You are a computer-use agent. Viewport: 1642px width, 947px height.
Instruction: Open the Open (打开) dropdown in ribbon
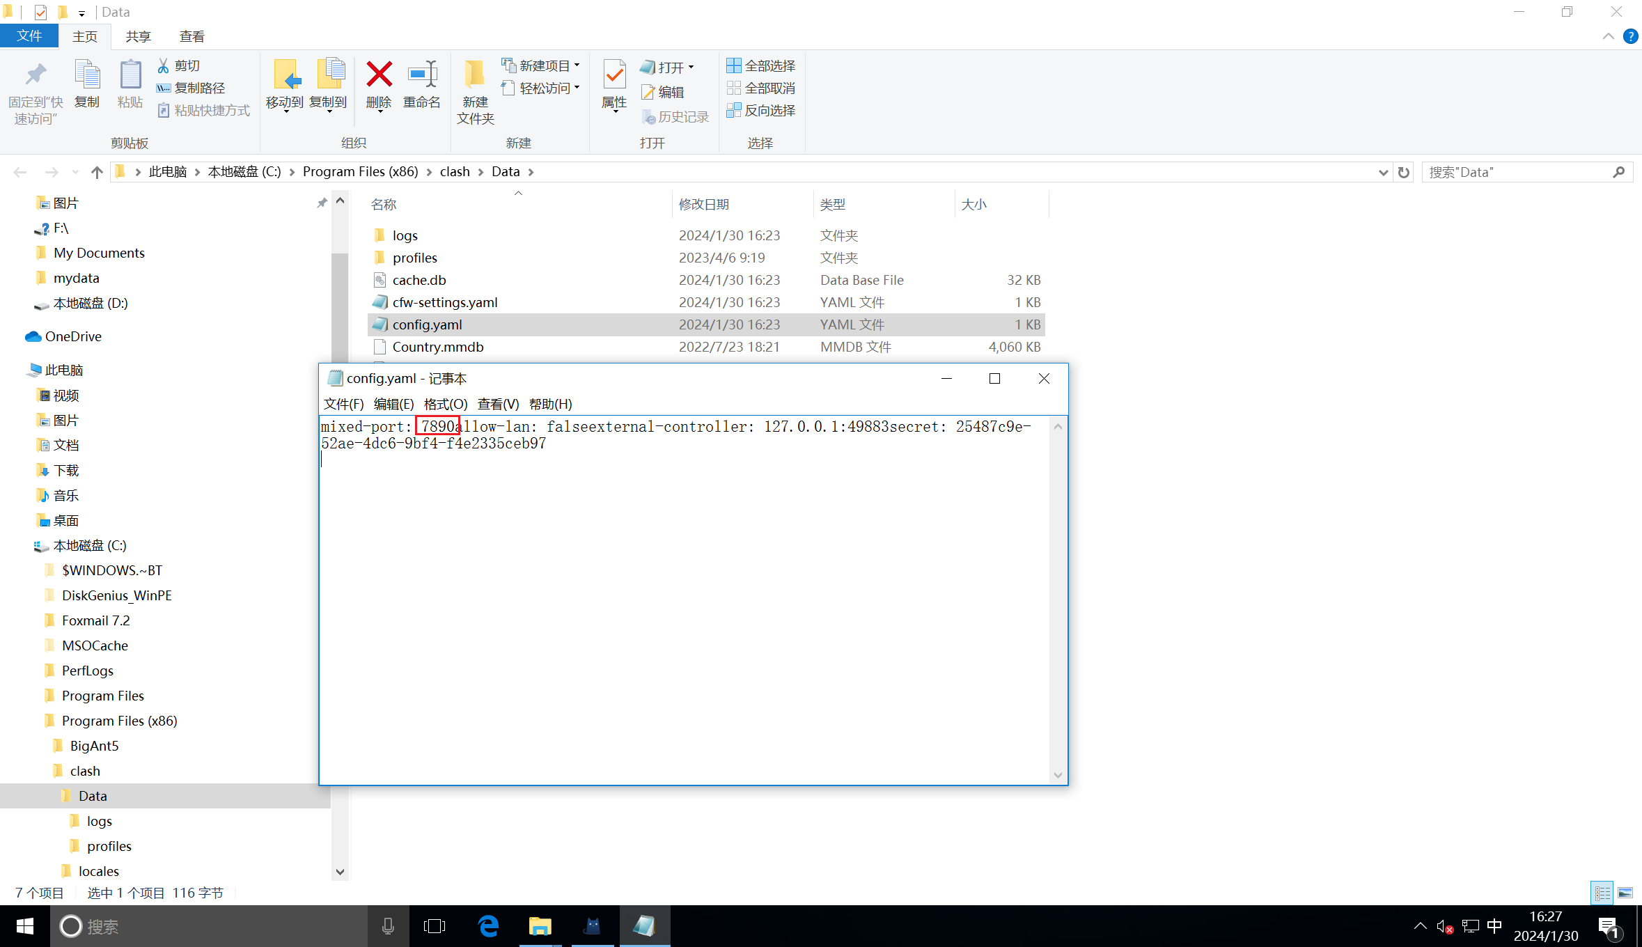coord(667,67)
